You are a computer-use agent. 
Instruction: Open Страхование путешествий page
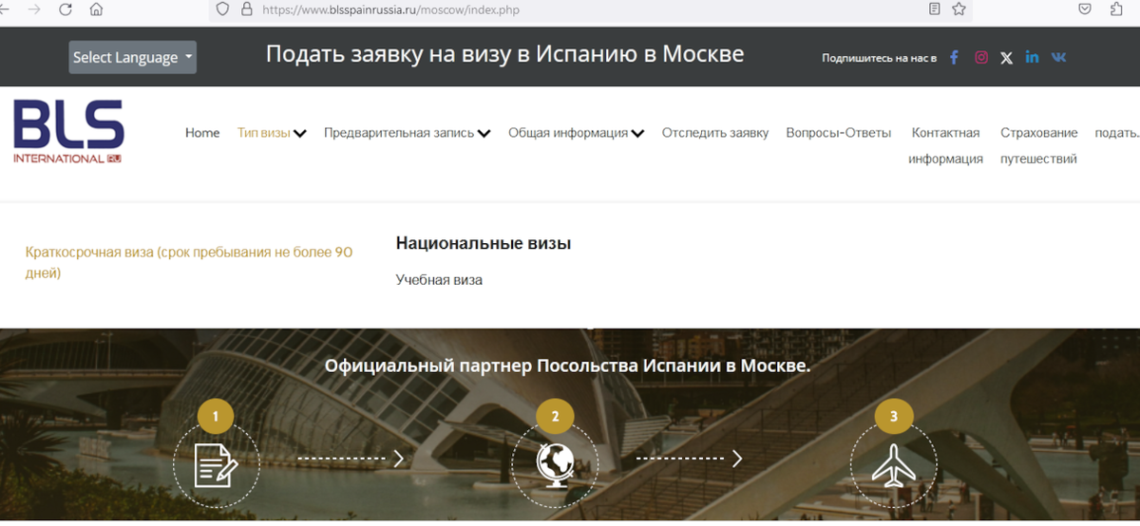pos(1038,145)
